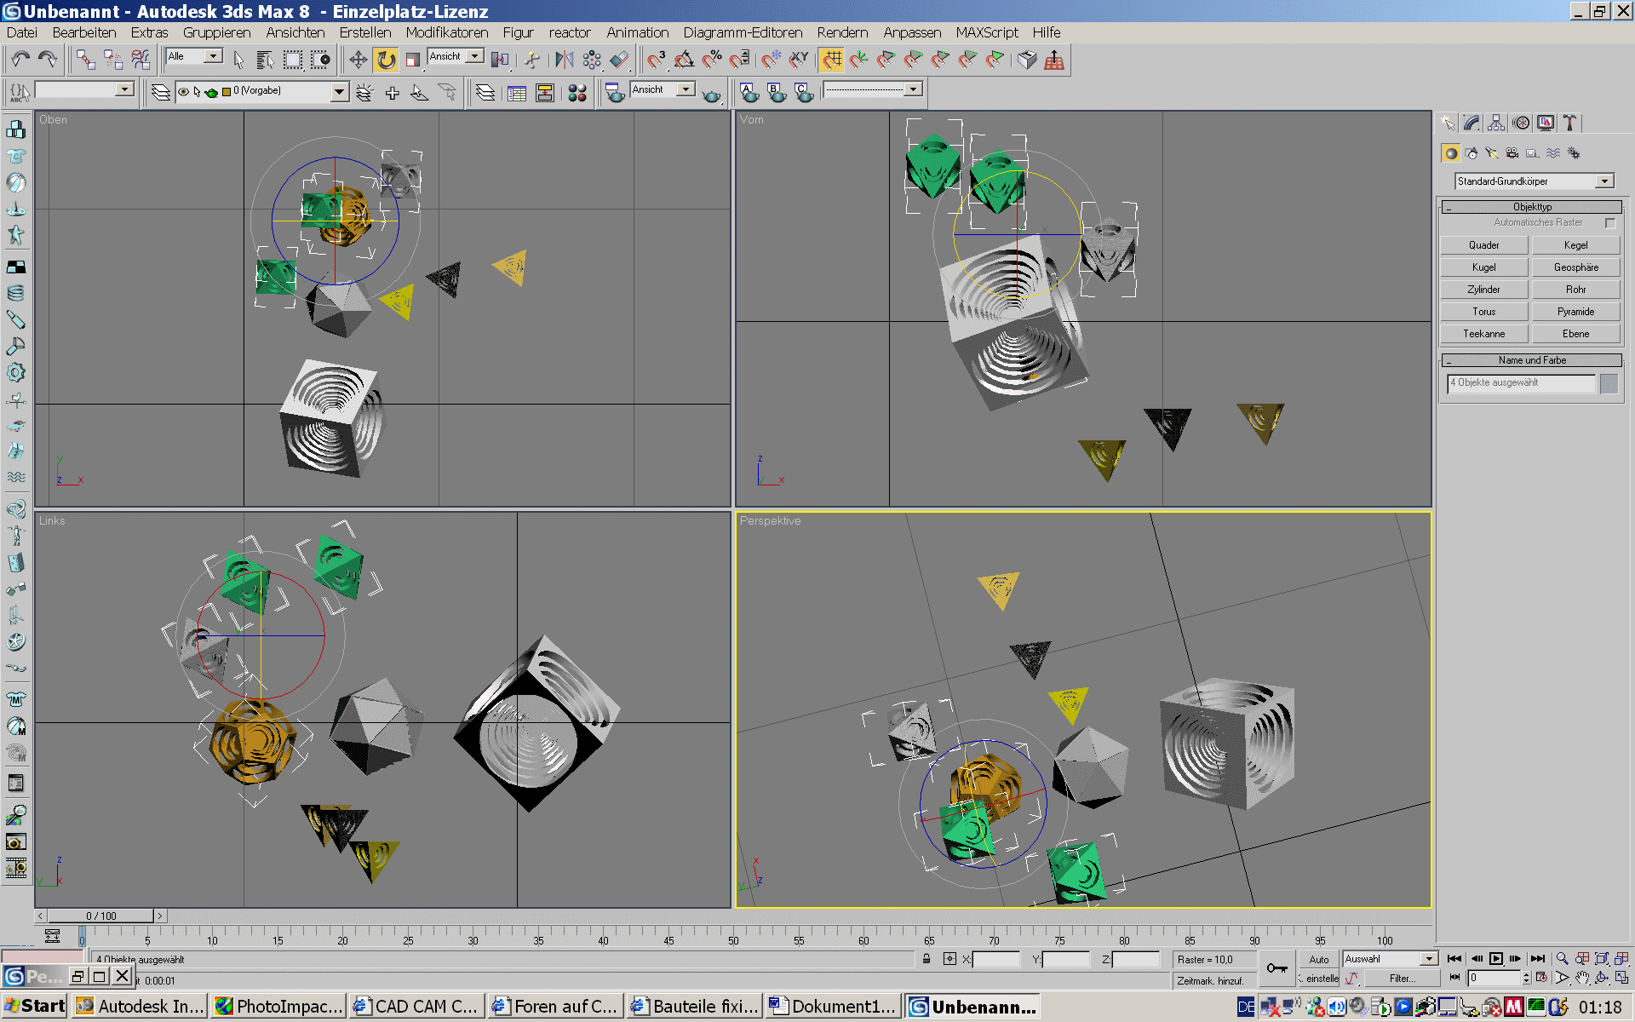Open the 0 (Vorgabe) layer dropdown

pyautogui.click(x=339, y=91)
